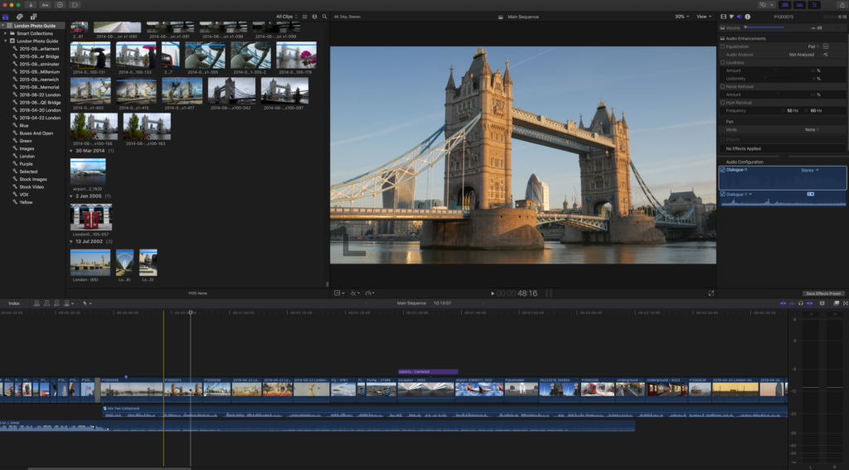Open the Audio inspector speaker icon
Viewport: 849px width, 470px height.
pos(740,17)
